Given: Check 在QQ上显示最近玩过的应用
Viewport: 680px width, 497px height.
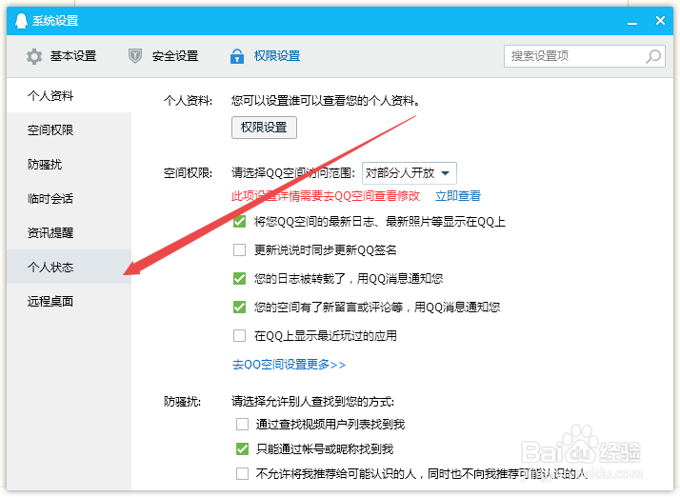Looking at the screenshot, I should (x=239, y=336).
